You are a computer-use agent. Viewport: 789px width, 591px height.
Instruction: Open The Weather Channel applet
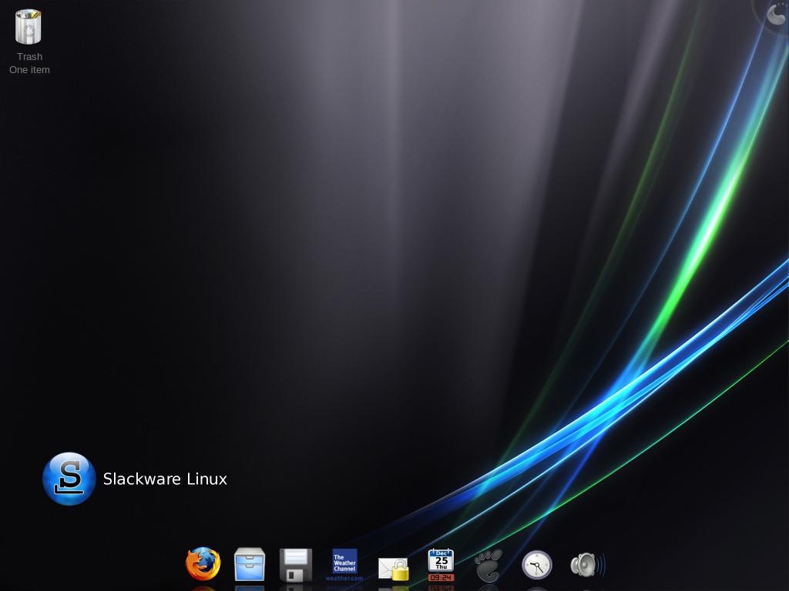pos(344,564)
